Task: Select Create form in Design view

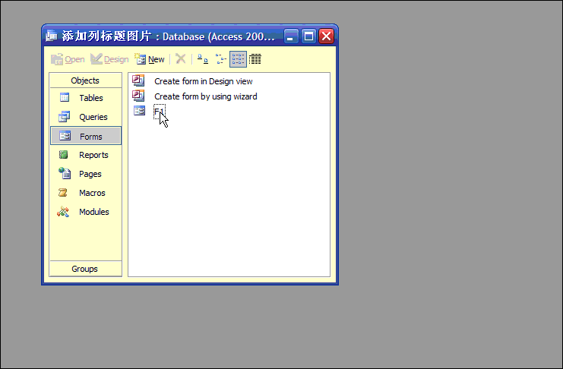Action: tap(203, 81)
